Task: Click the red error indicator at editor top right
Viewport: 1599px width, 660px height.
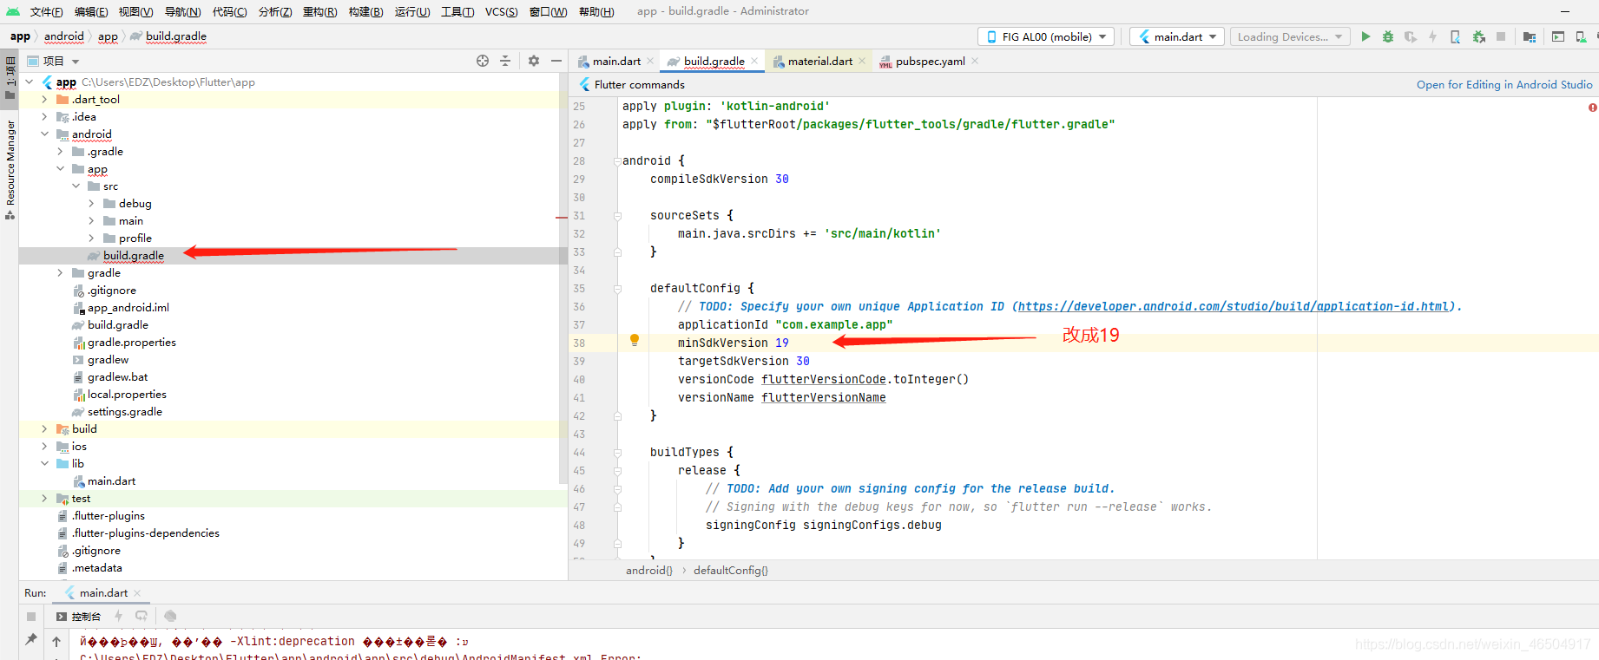Action: click(x=1593, y=108)
